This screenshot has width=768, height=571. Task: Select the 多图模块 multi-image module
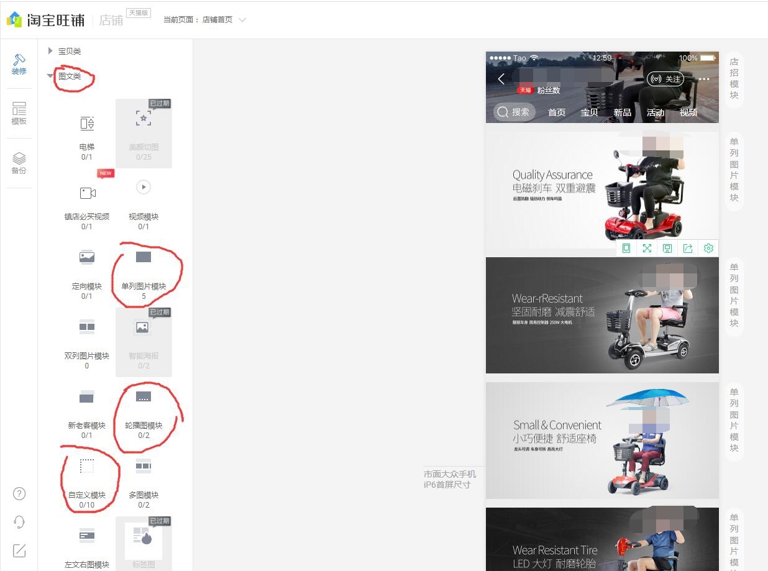click(x=144, y=482)
